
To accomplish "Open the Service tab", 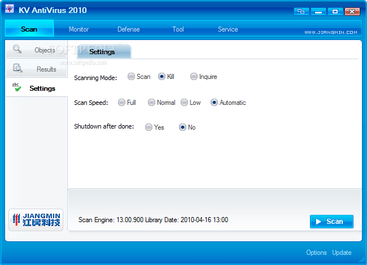I will point(228,29).
